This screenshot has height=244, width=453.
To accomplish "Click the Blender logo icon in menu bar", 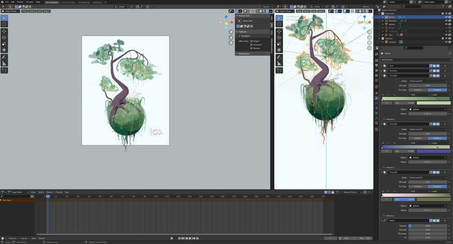I will [x=2, y=2].
